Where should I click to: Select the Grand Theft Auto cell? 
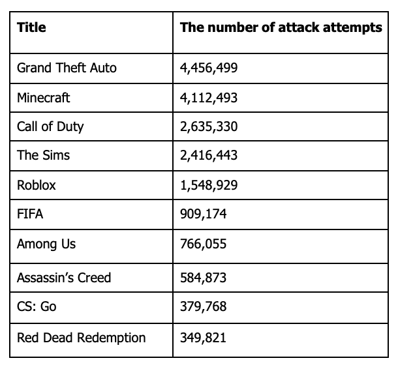point(67,68)
